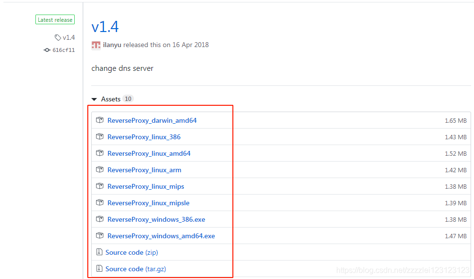
Task: Open the v1.4 tag in sidebar
Action: (x=68, y=37)
